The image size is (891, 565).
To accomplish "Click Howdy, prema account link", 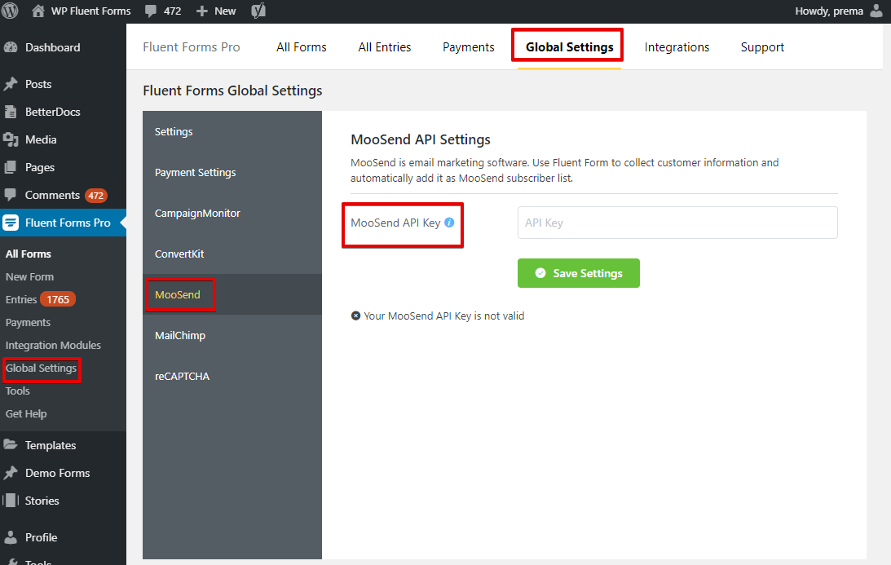I will pos(829,11).
